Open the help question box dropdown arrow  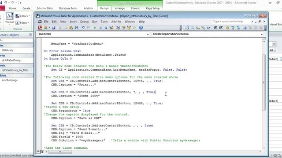252,22
